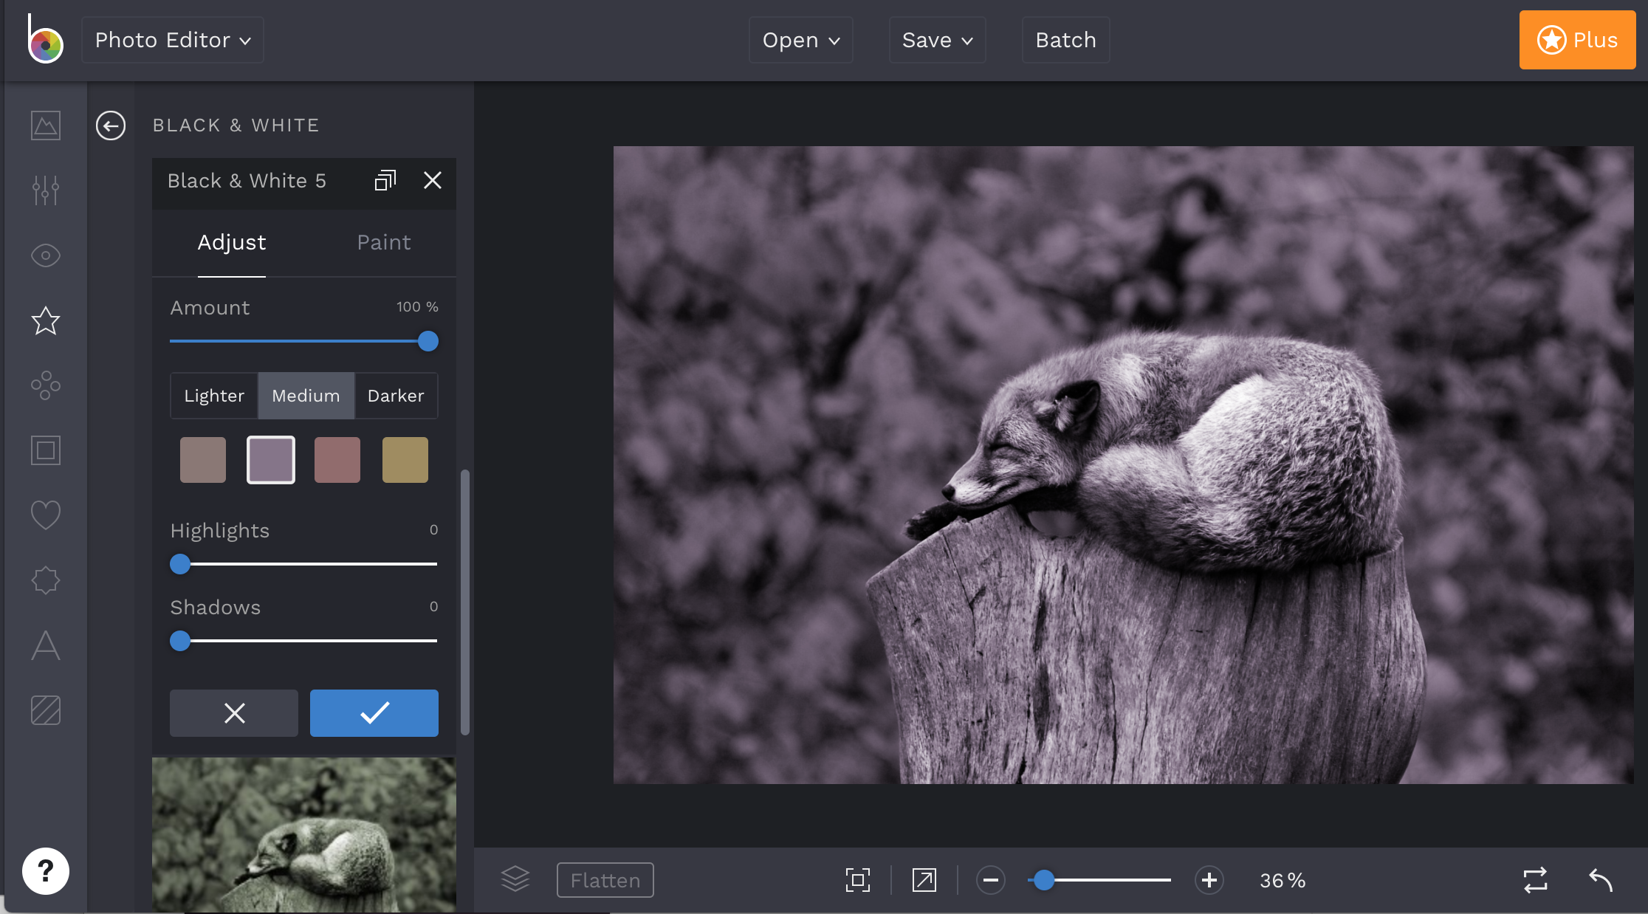
Task: Open the Artsy sidebar tool
Action: (46, 385)
